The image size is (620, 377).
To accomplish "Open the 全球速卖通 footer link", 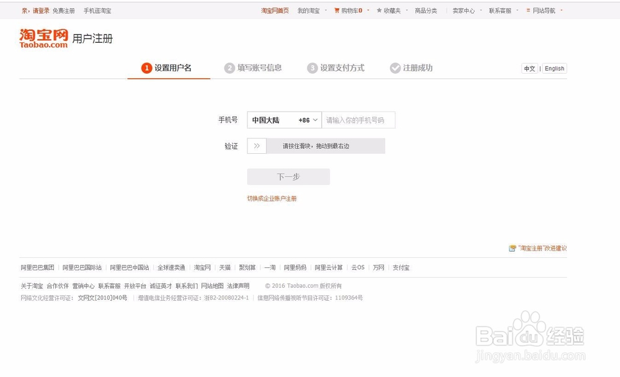I will [171, 268].
